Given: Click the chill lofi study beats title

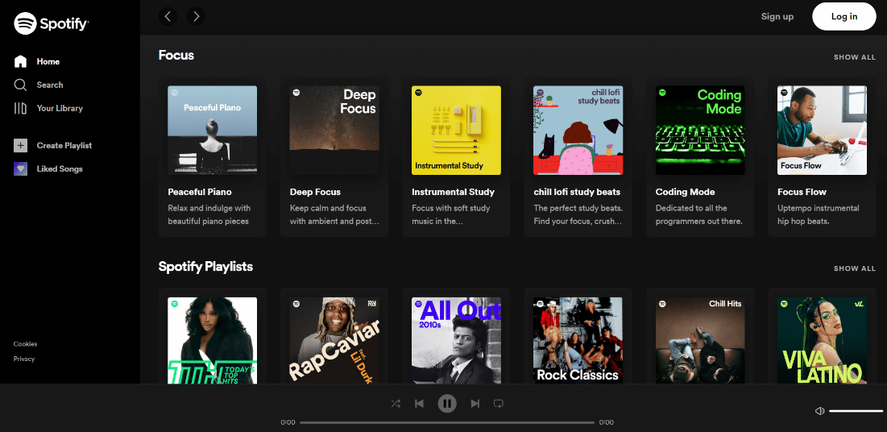Looking at the screenshot, I should pyautogui.click(x=577, y=192).
